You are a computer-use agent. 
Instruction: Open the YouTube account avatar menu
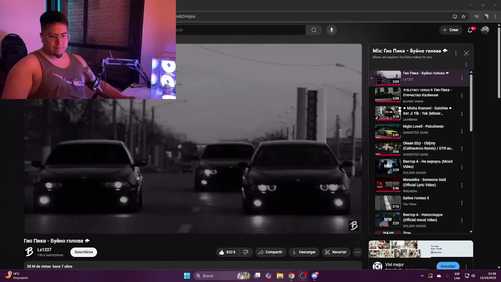[x=485, y=30]
